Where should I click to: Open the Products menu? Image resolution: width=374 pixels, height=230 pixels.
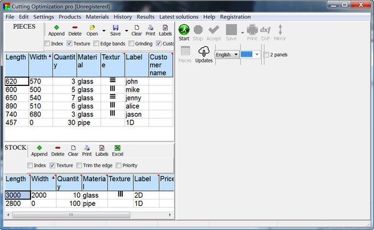70,17
